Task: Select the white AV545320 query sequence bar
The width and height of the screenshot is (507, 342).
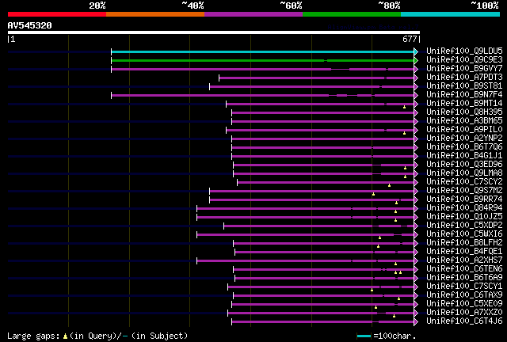Action: [x=214, y=32]
